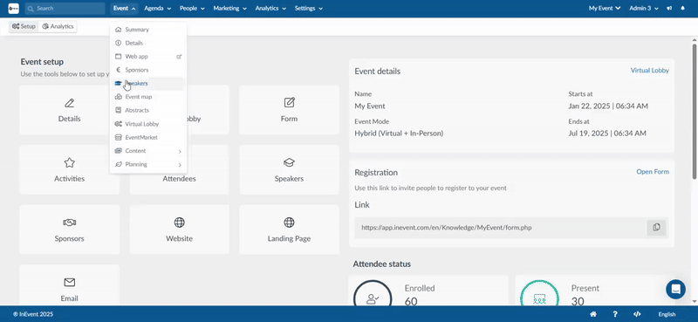Viewport: 698px width, 322px height.
Task: Open the Marketing dropdown menu
Action: tap(229, 9)
